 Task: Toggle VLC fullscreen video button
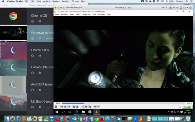coord(74,107)
